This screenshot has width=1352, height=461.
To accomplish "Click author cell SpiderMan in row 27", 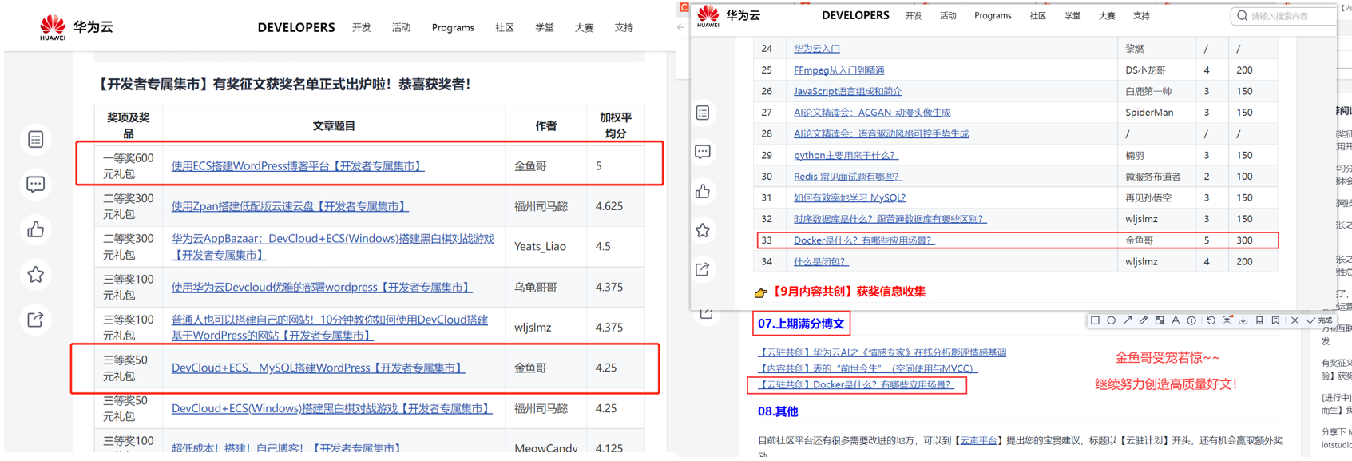I will (x=1148, y=113).
